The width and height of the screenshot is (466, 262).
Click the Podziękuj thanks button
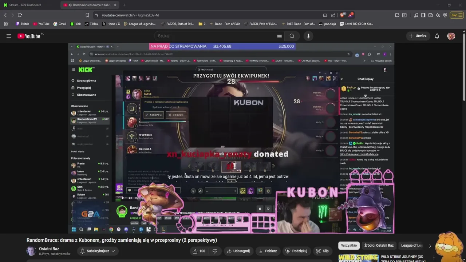point(296,251)
